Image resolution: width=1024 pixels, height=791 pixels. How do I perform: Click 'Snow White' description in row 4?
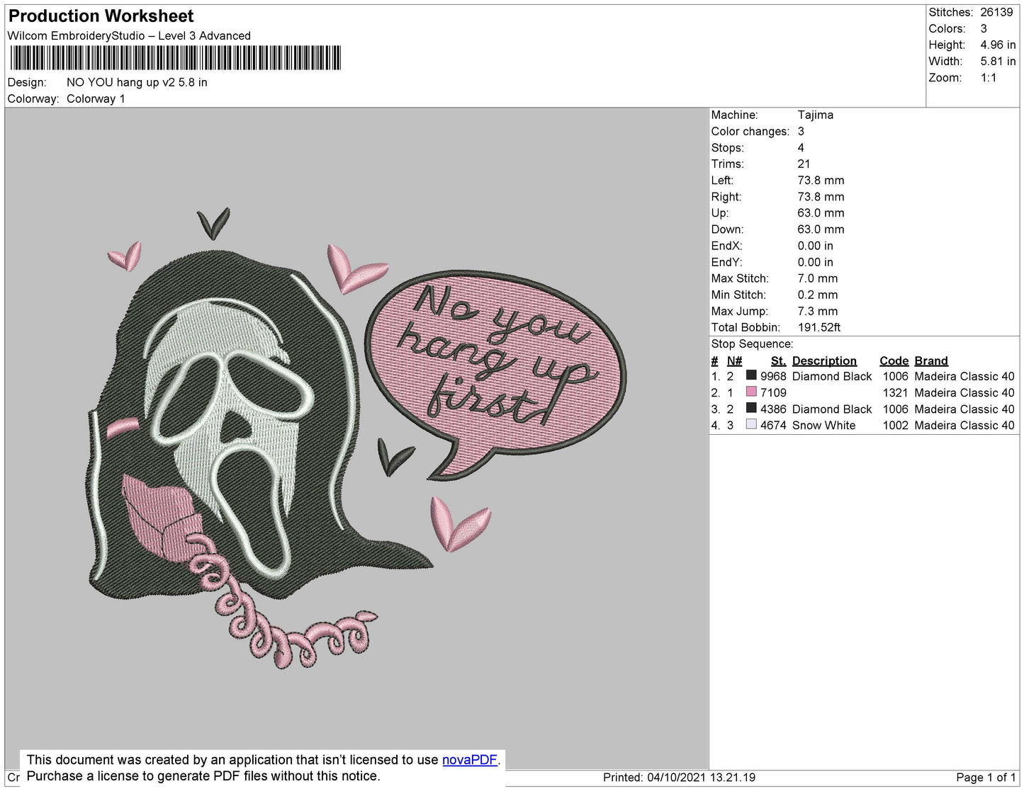(x=823, y=425)
